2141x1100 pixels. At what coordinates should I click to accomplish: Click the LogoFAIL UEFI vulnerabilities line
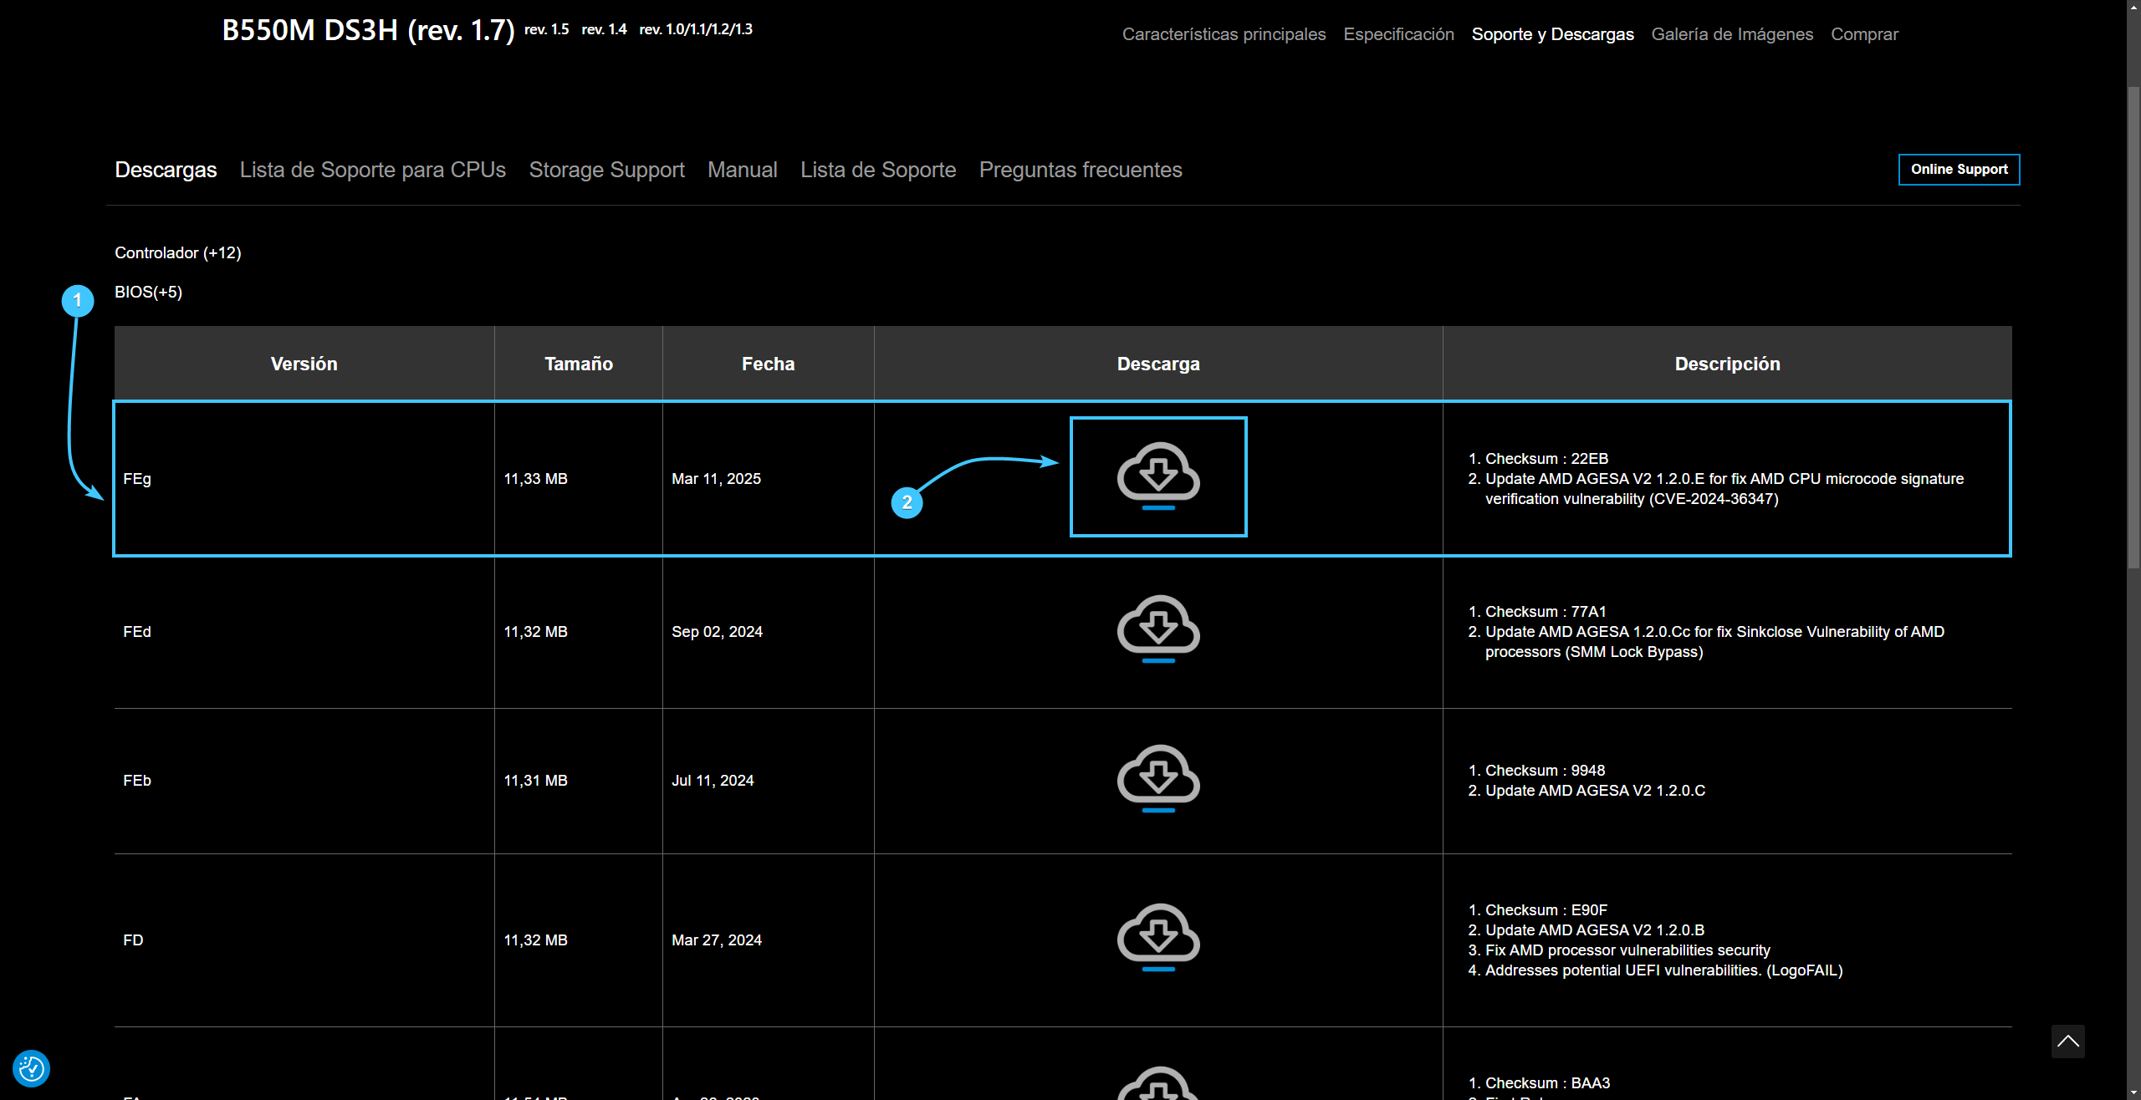click(x=1663, y=970)
